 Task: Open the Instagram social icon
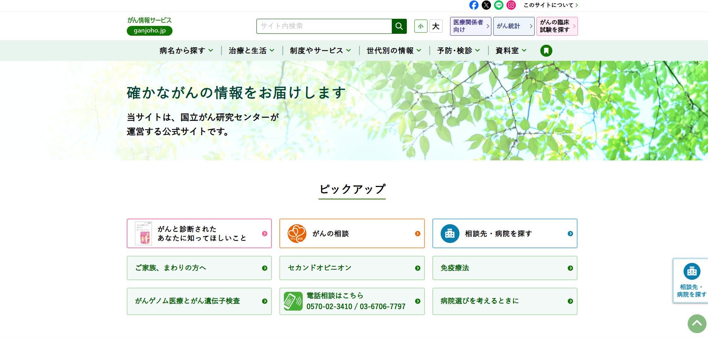pyautogui.click(x=511, y=5)
